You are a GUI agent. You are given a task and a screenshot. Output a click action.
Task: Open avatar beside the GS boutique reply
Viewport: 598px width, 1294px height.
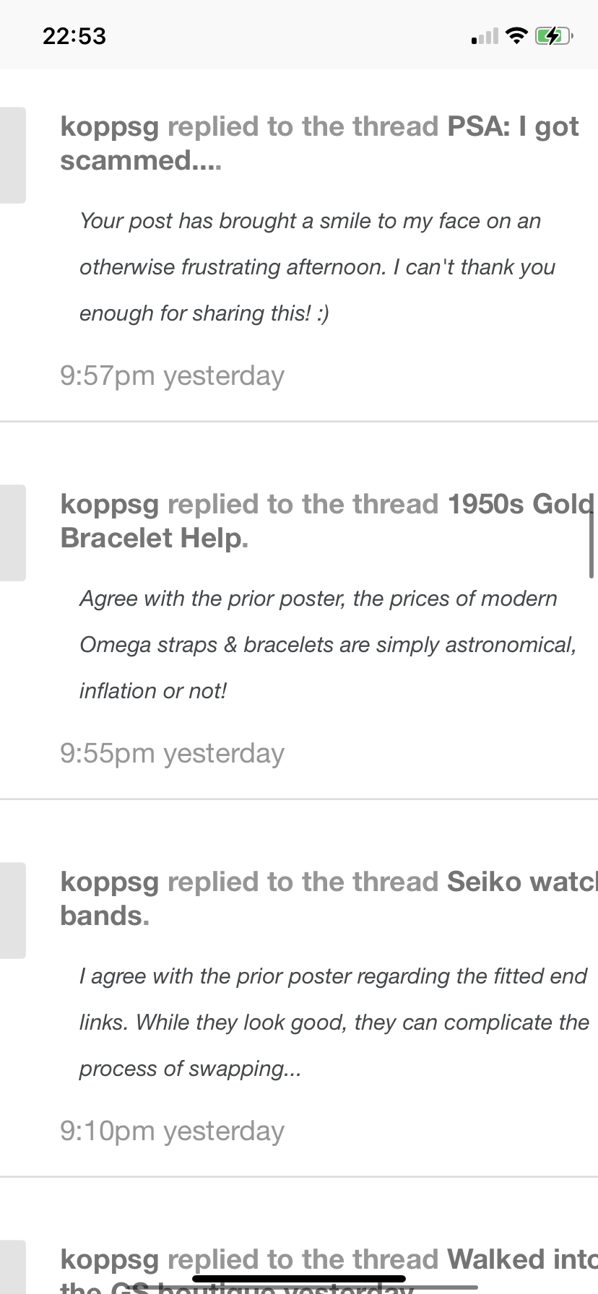[x=12, y=1267]
